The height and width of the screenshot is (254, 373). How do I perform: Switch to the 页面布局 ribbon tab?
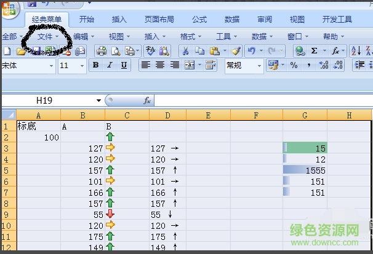159,20
